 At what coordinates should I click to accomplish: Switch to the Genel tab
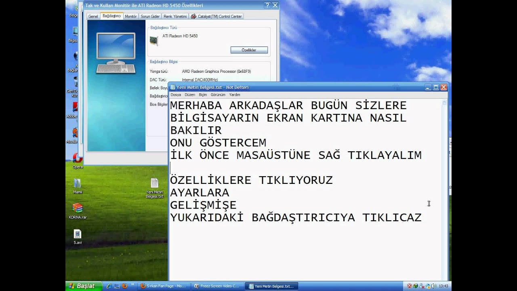(93, 17)
